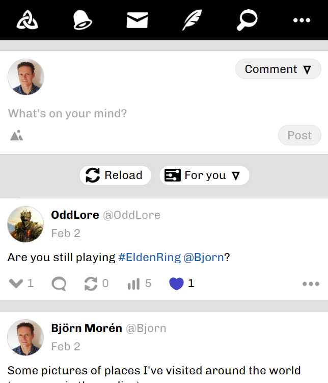
Task: Open search with magnifier icon
Action: [247, 20]
